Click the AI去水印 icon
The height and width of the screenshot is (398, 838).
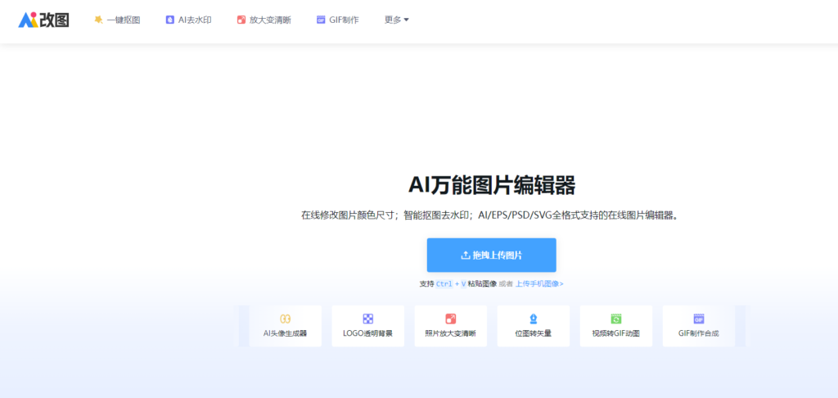pyautogui.click(x=170, y=20)
